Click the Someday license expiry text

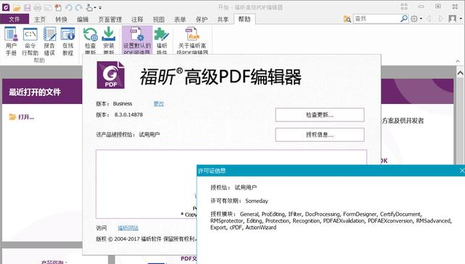(x=257, y=201)
